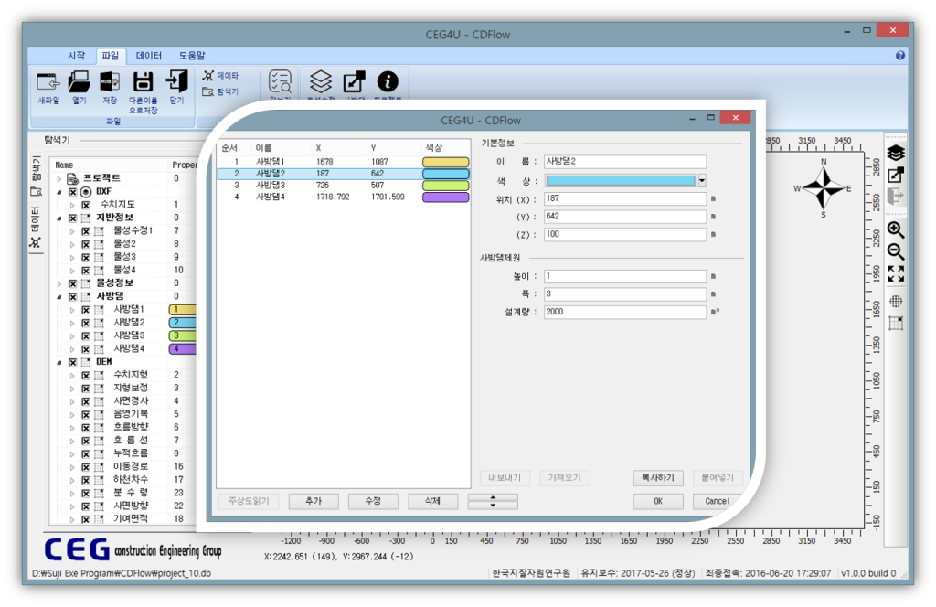Toggle the 물성수정1 checkbox

(x=85, y=231)
